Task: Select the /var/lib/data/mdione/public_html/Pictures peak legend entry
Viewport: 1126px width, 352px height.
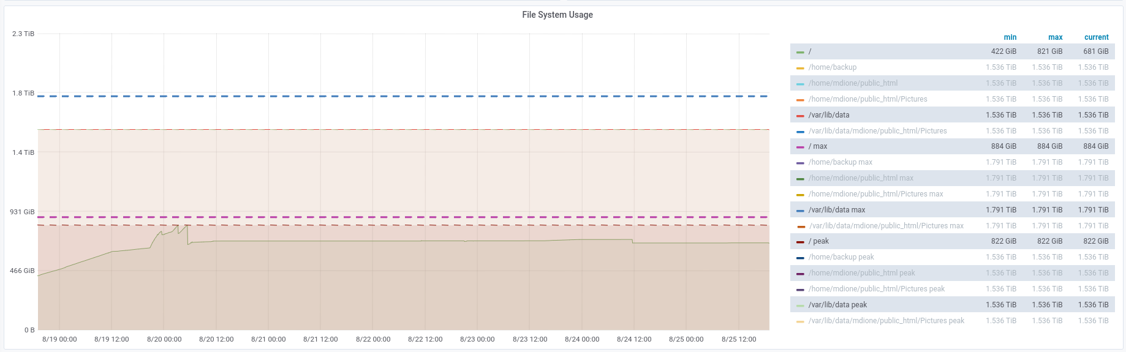Action: [886, 321]
